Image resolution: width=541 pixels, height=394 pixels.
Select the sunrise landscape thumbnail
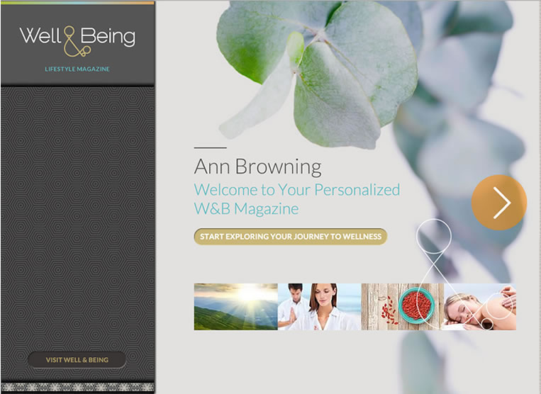click(235, 307)
